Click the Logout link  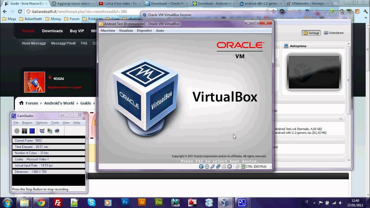click(77, 87)
